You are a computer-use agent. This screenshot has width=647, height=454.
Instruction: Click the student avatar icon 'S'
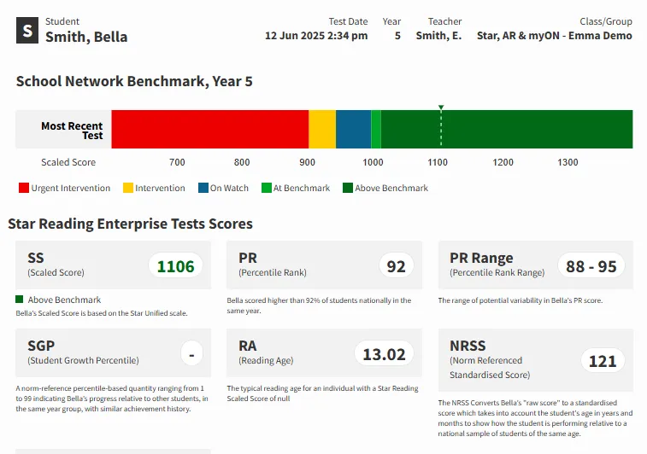[x=27, y=30]
